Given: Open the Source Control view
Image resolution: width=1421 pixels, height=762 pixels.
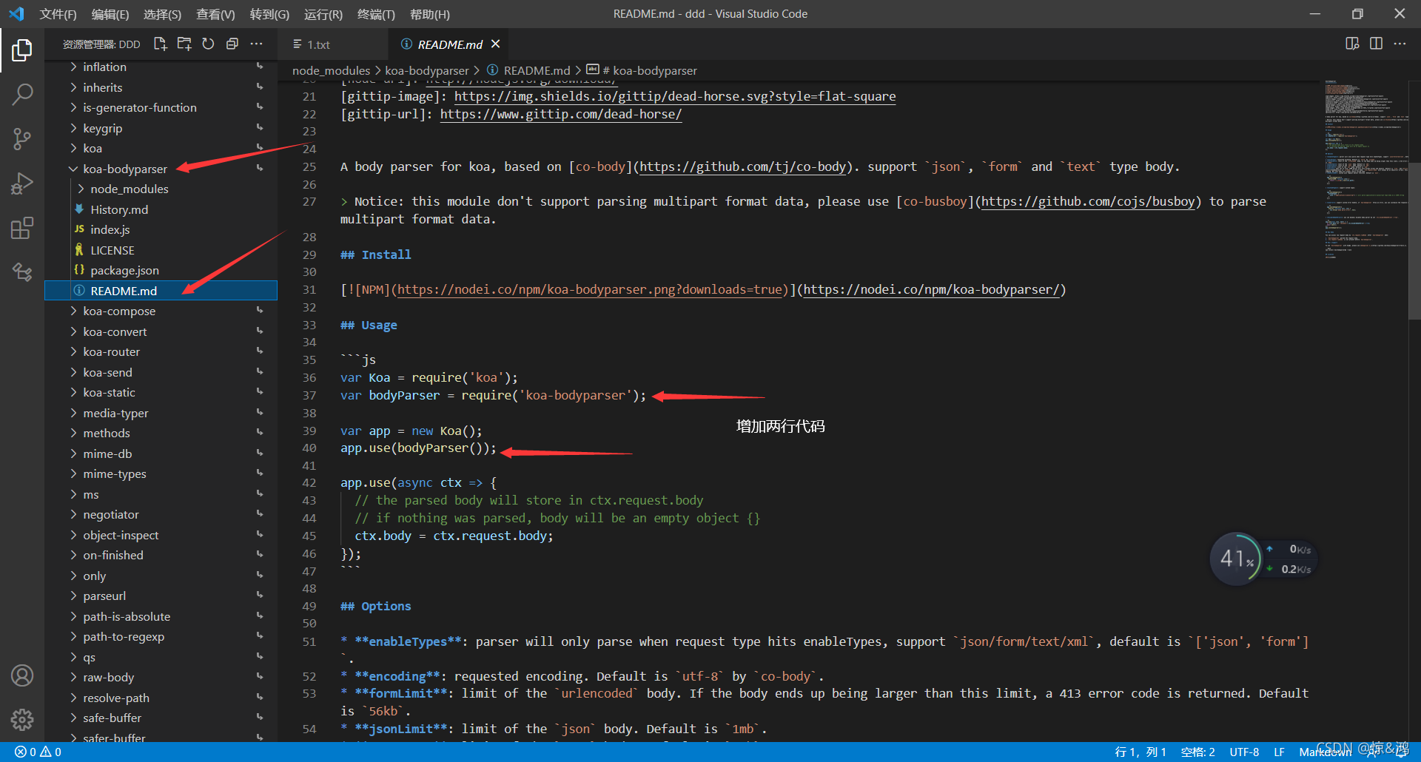Looking at the screenshot, I should 22,138.
